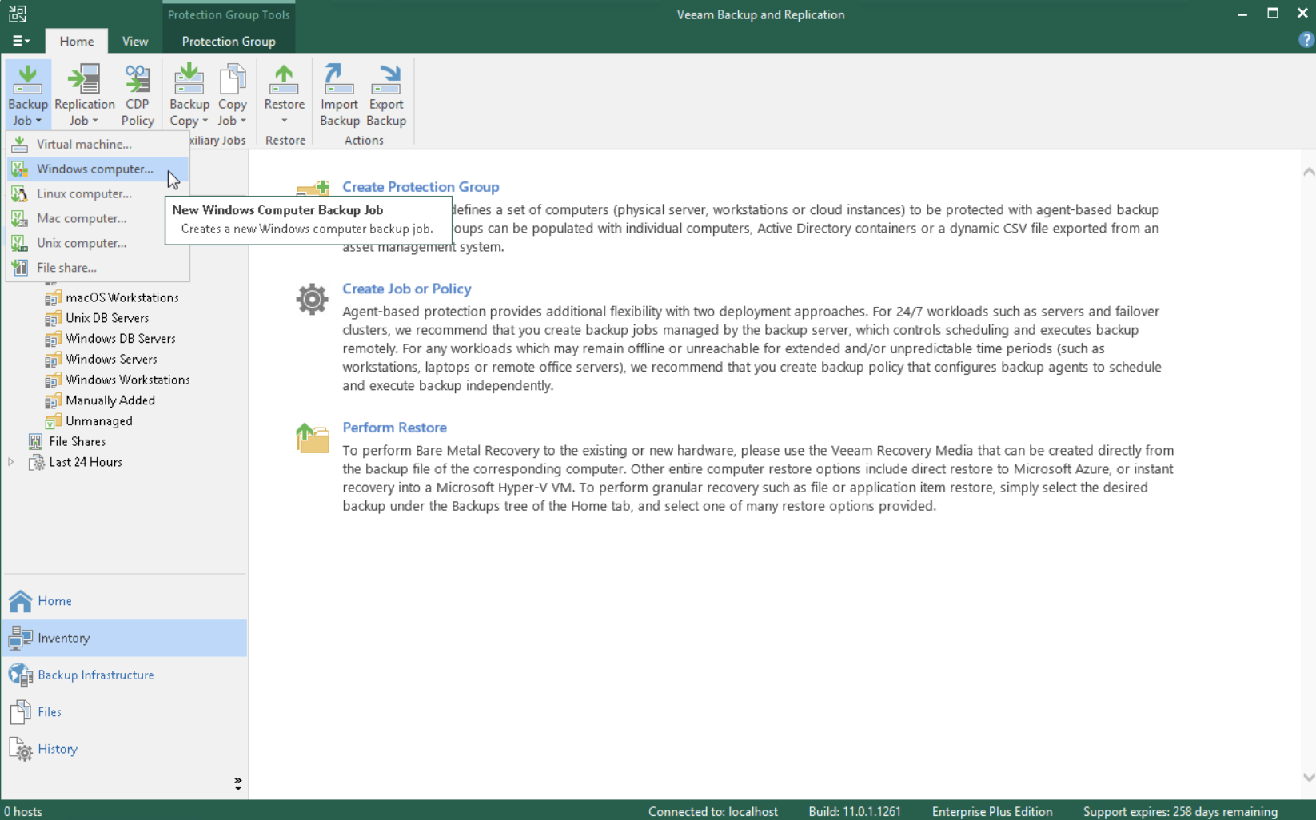Select the Unmanaged group in the tree
1316x820 pixels.
click(x=99, y=421)
